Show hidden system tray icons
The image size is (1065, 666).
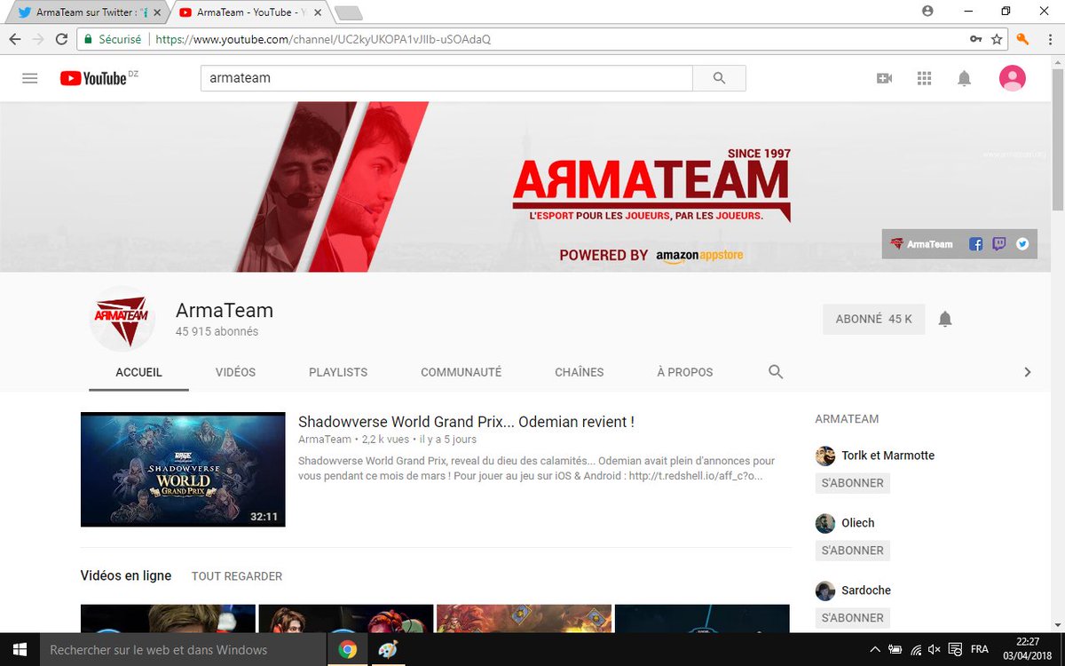pyautogui.click(x=875, y=650)
